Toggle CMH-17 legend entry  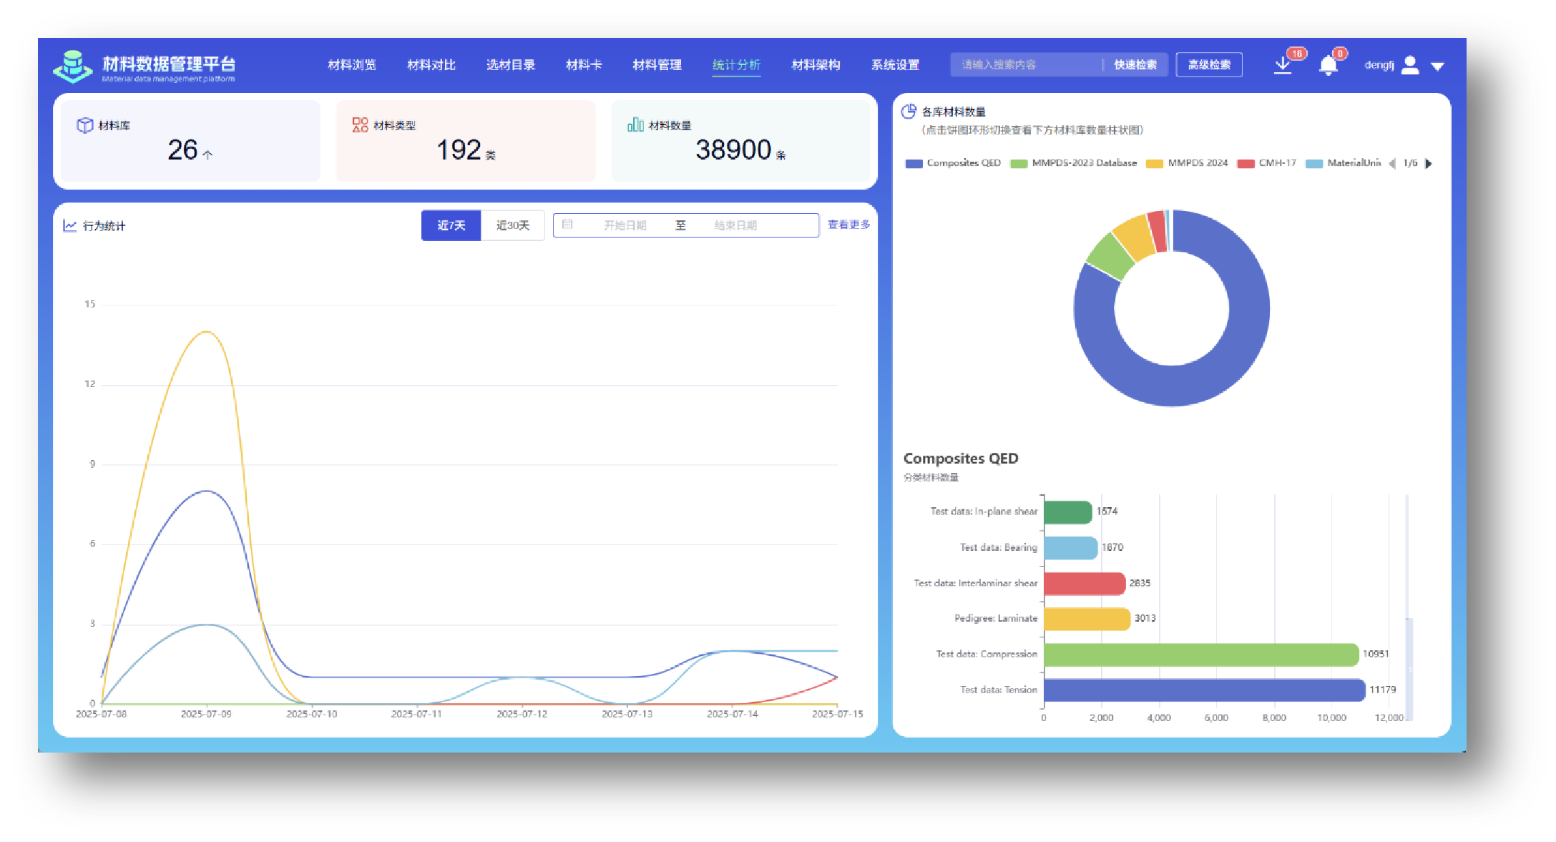pos(1266,163)
